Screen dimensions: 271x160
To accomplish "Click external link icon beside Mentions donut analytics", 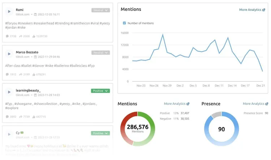I will [188, 104].
